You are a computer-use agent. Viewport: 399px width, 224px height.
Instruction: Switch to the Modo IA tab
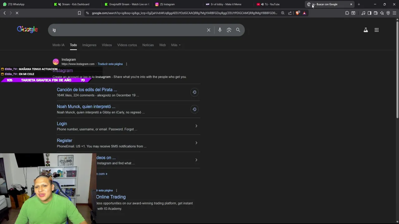coord(58,45)
